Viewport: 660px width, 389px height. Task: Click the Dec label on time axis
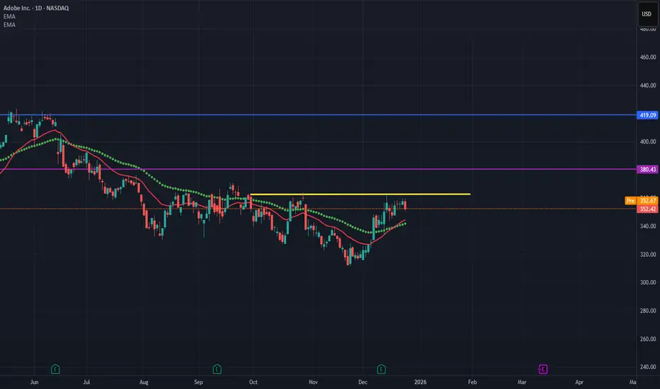[x=363, y=382]
